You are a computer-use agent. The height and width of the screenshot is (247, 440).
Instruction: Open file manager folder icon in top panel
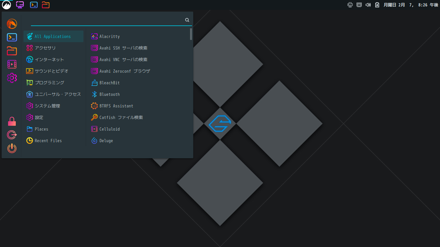coord(46,5)
